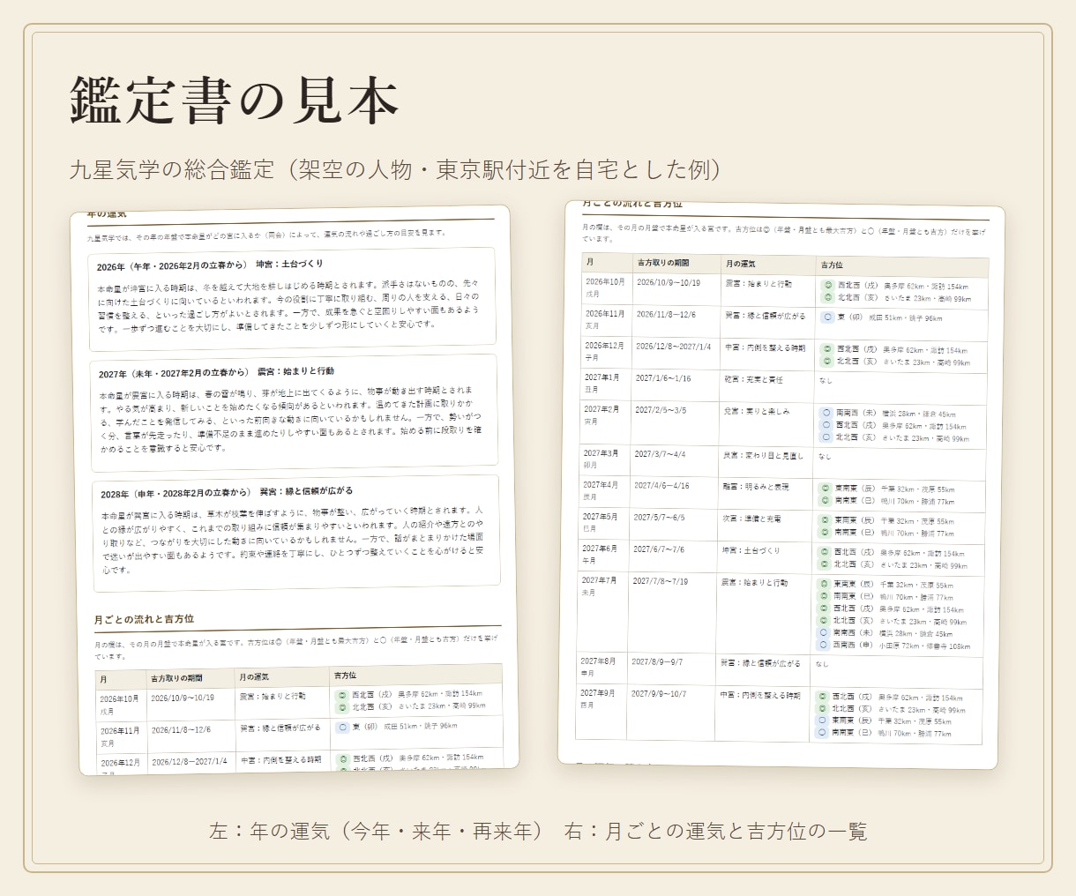The image size is (1076, 896).
Task: Click ◎ badge beside 東南東（辰） in 2027年4月 row
Action: click(x=826, y=489)
